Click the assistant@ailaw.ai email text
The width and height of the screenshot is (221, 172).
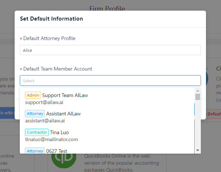click(45, 121)
